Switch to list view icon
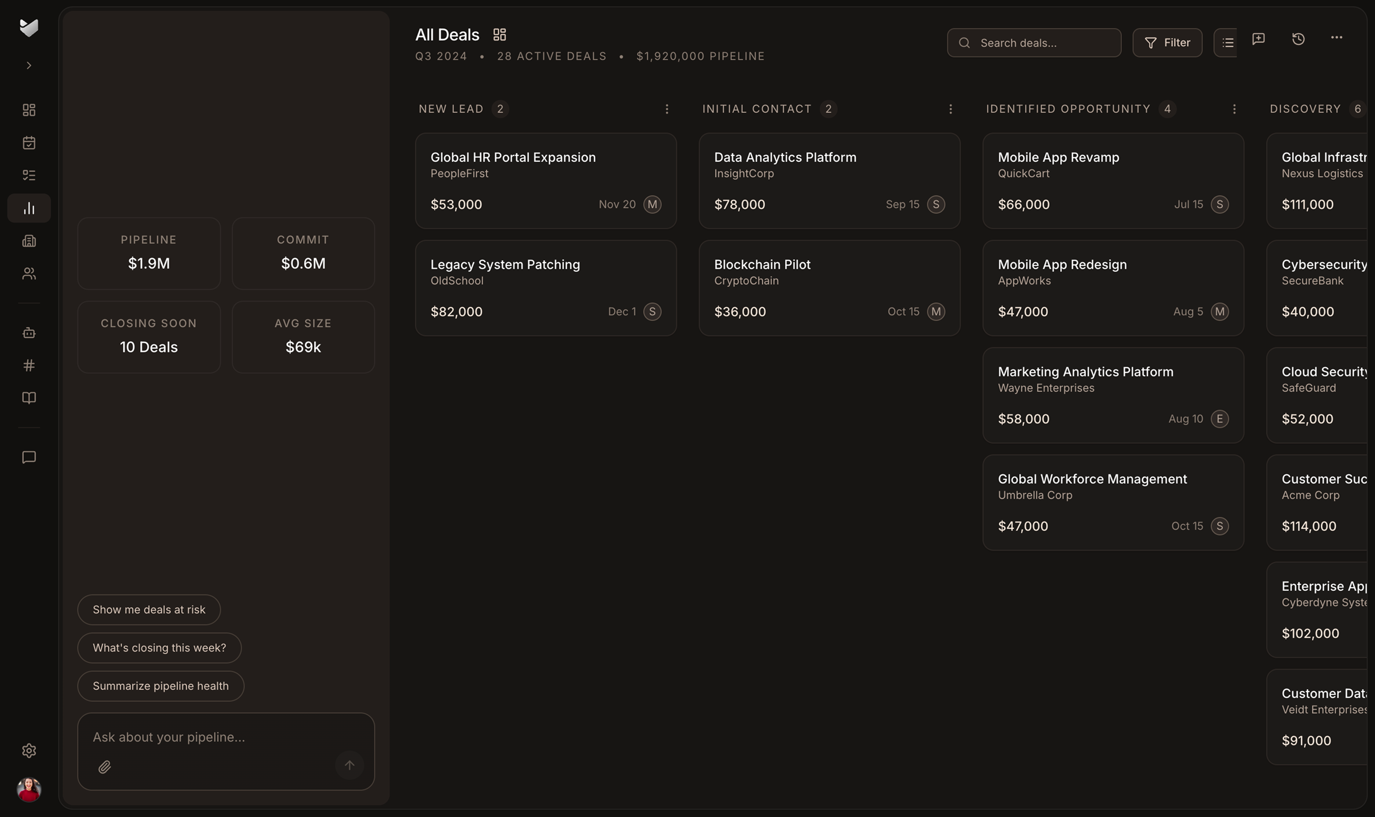Image resolution: width=1375 pixels, height=817 pixels. tap(1227, 43)
